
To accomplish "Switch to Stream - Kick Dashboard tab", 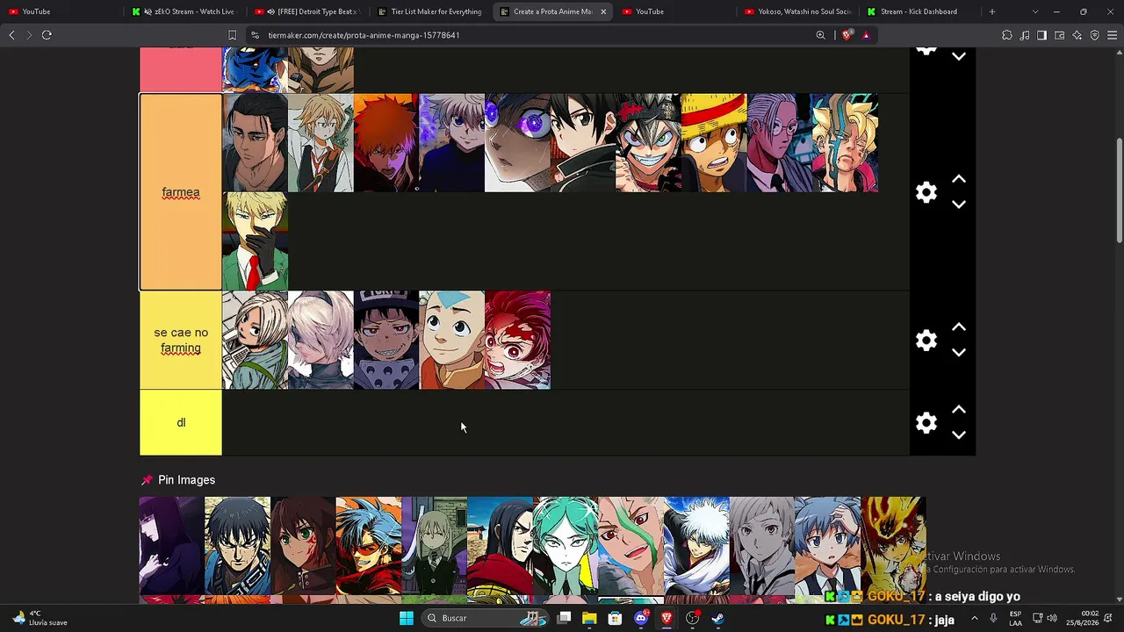I will (919, 11).
